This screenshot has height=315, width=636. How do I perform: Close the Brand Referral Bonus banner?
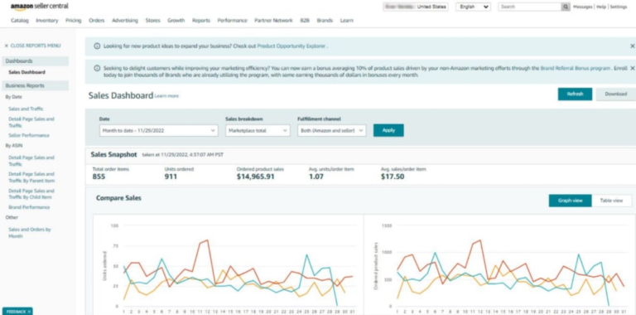click(x=633, y=68)
